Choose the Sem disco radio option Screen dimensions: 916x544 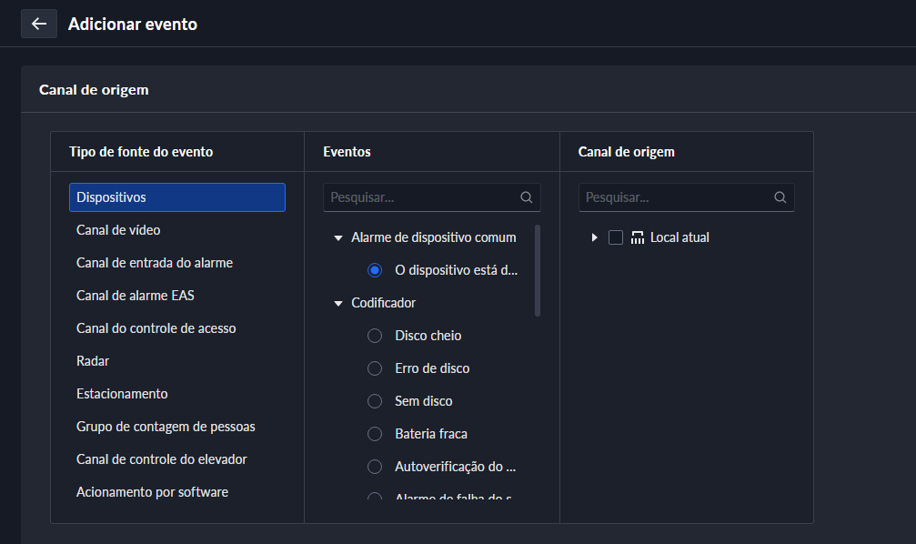pos(375,401)
